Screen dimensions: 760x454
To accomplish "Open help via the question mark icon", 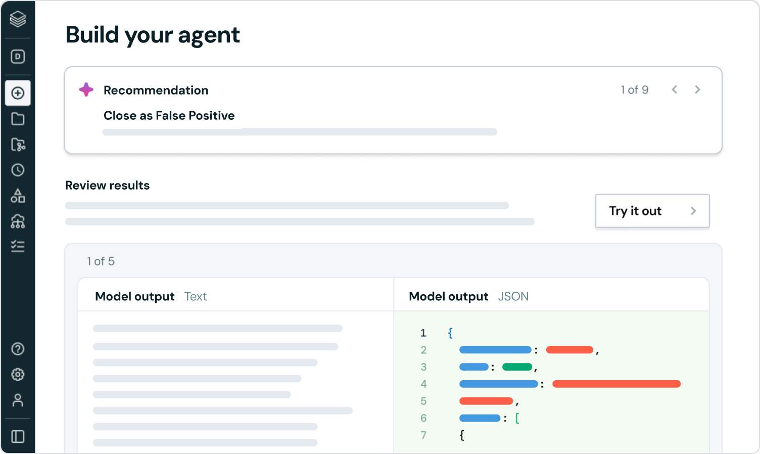I will (18, 349).
